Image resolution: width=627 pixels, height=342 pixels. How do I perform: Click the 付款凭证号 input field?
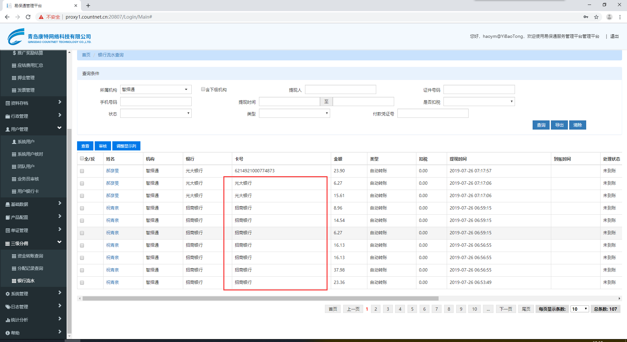coord(433,114)
